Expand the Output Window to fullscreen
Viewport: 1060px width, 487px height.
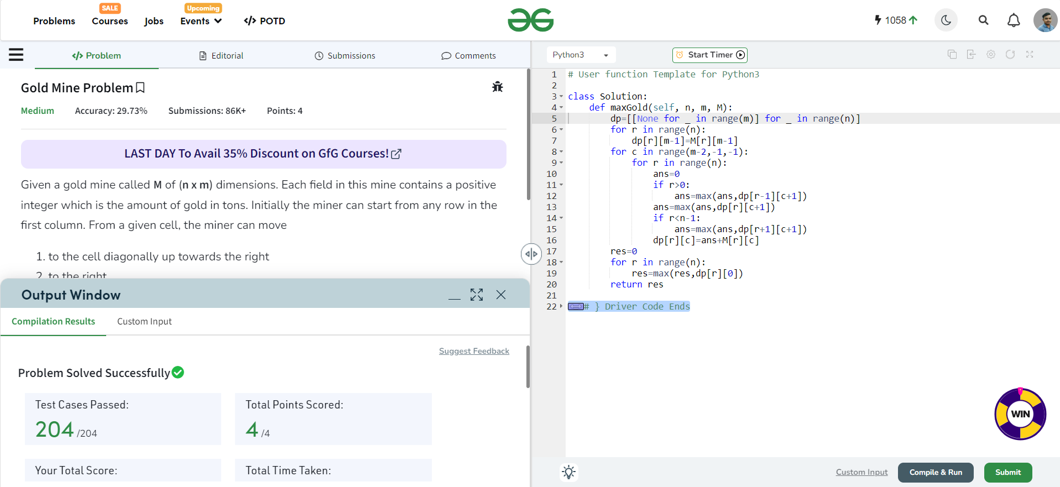coord(477,295)
